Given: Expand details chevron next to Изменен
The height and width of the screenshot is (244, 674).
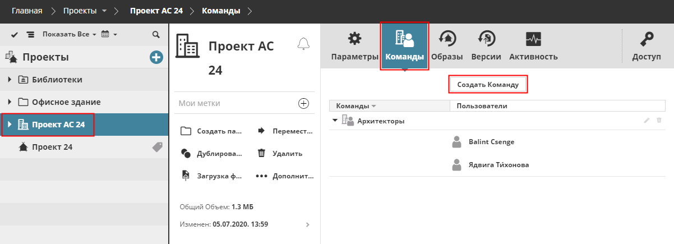Looking at the screenshot, I should point(307,224).
